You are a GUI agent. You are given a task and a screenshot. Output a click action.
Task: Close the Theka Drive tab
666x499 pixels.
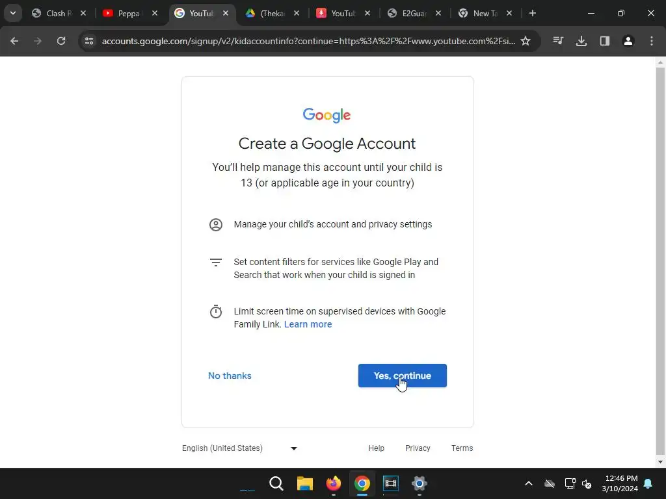(x=297, y=13)
